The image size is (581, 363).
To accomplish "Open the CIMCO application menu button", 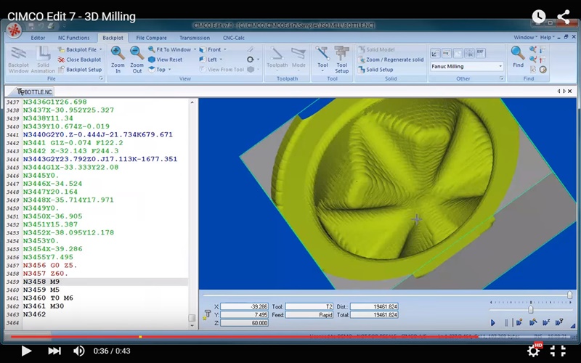I will point(15,30).
